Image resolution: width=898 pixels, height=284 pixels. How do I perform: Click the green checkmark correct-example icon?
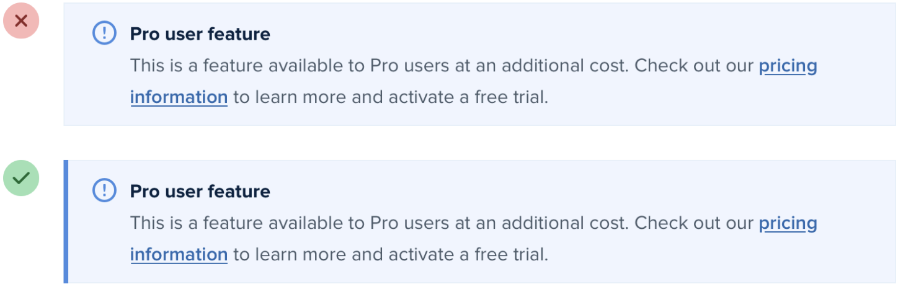pyautogui.click(x=21, y=179)
